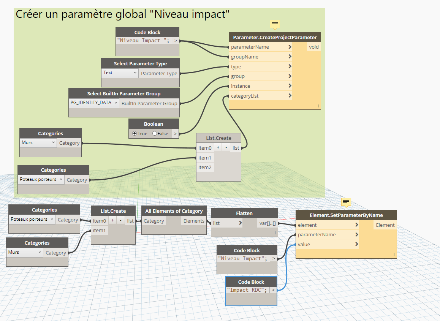Click the Flatten list input chevron
Image resolution: width=440 pixels, height=321 pixels.
pyautogui.click(x=240, y=223)
